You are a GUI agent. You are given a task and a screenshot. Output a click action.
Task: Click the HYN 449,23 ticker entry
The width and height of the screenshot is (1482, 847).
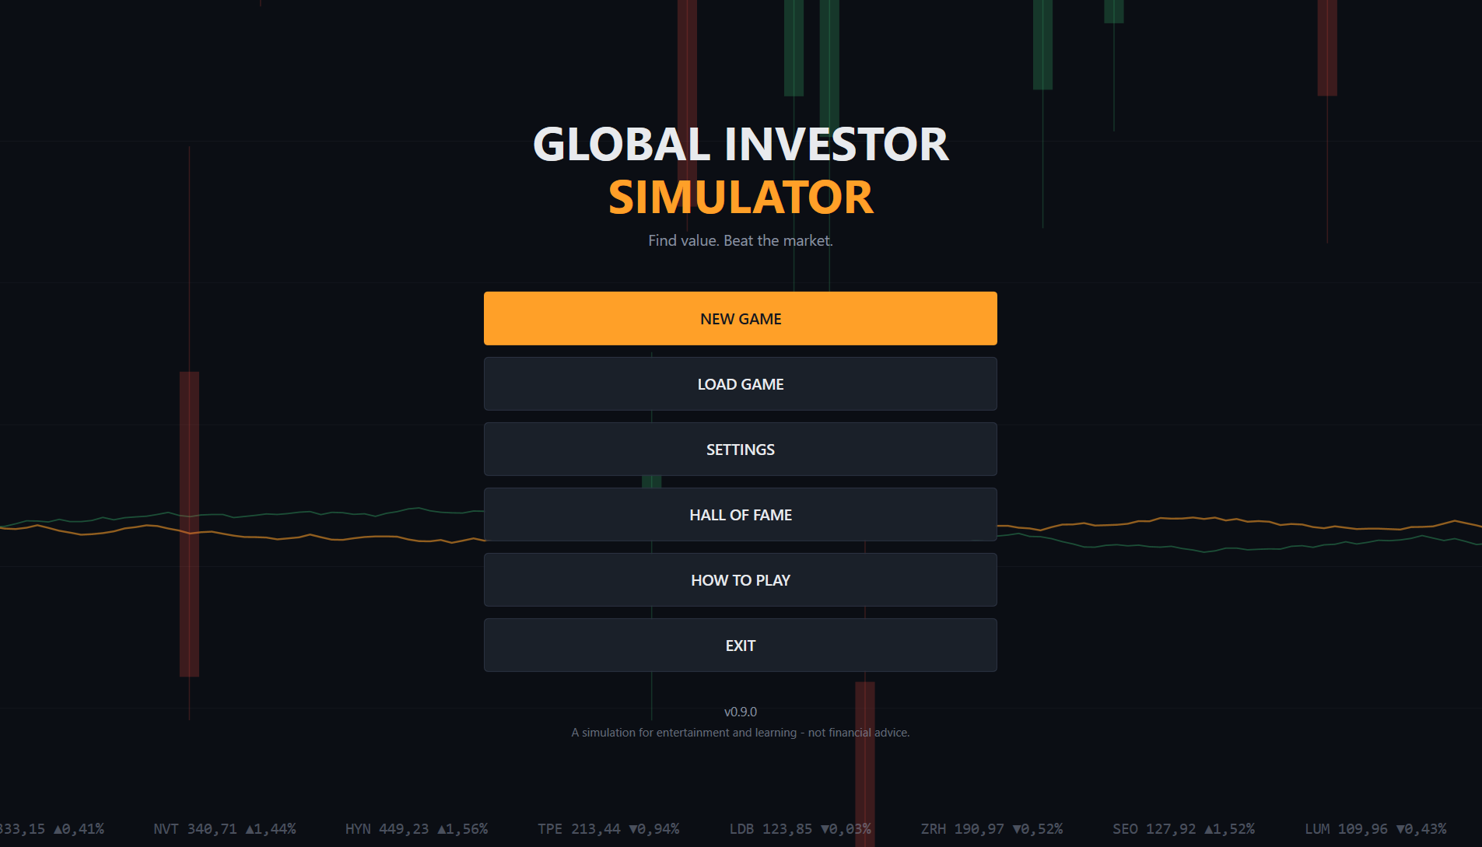click(416, 829)
